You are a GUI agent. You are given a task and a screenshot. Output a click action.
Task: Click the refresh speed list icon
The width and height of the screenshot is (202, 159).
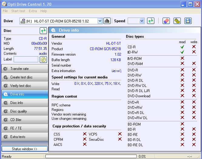point(151,21)
